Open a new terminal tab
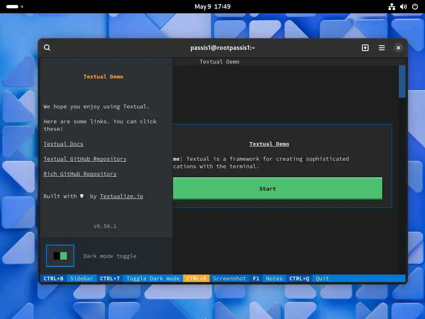Screen dimensions: 425x319 click(365, 48)
